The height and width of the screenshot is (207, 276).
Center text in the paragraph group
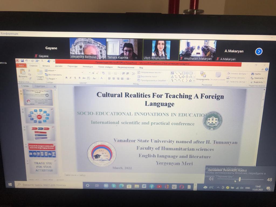[113, 78]
